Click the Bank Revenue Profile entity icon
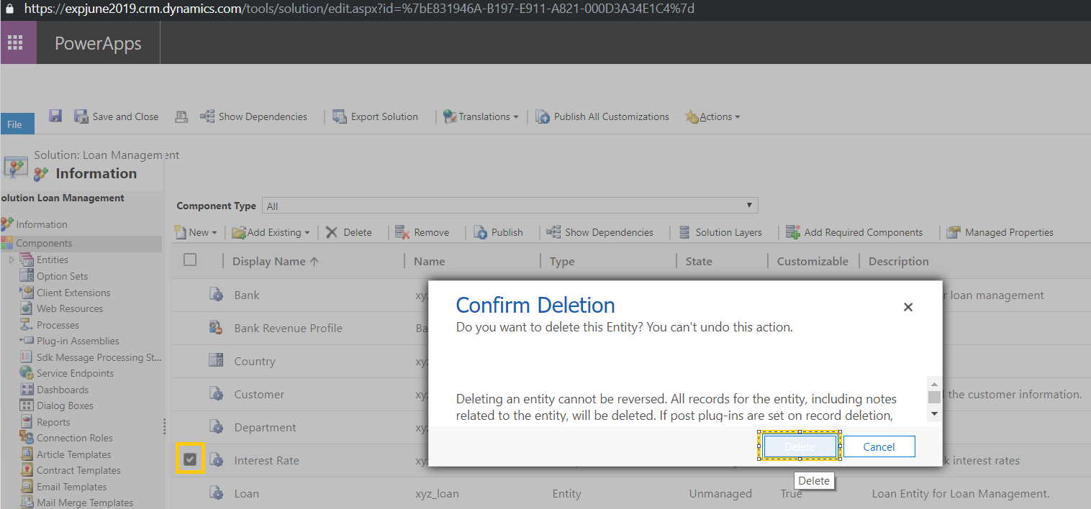The width and height of the screenshot is (1091, 509). 216,328
